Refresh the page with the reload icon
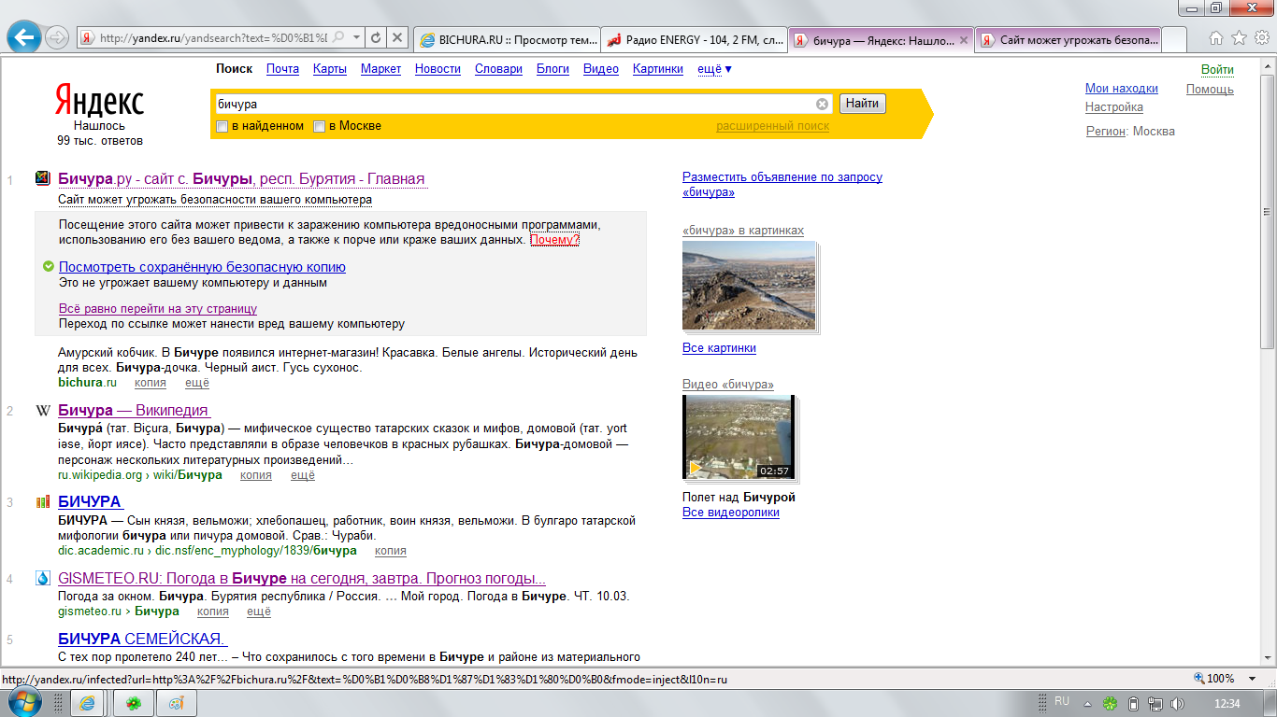The width and height of the screenshot is (1277, 717). (x=376, y=38)
